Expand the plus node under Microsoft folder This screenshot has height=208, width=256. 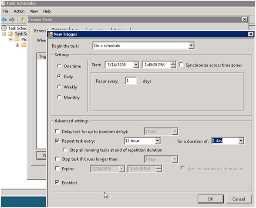[17, 45]
